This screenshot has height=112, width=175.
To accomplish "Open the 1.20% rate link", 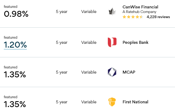I will (15, 45).
